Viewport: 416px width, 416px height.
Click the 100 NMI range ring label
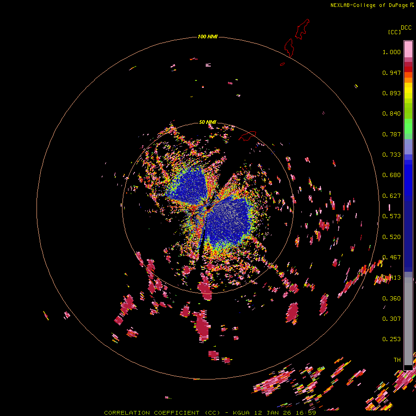208,37
